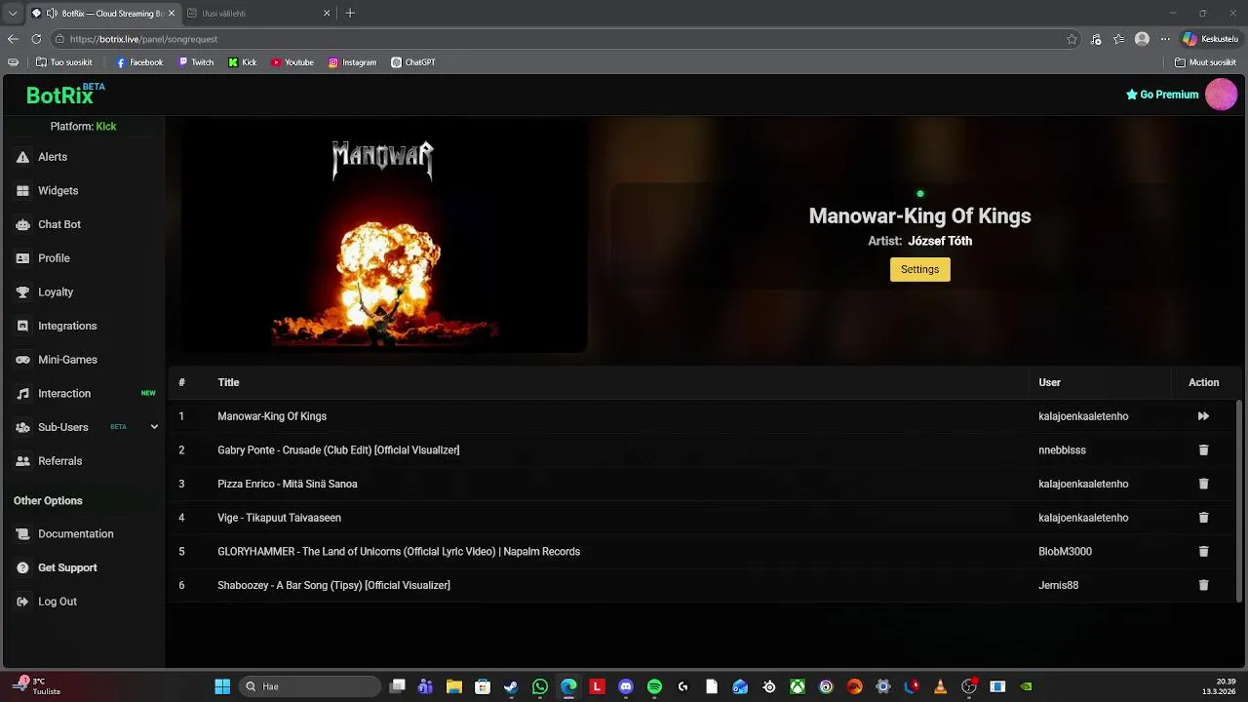Viewport: 1248px width, 702px height.
Task: Delete Vige - Tikapuut Taivaaseen from queue
Action: point(1203,518)
